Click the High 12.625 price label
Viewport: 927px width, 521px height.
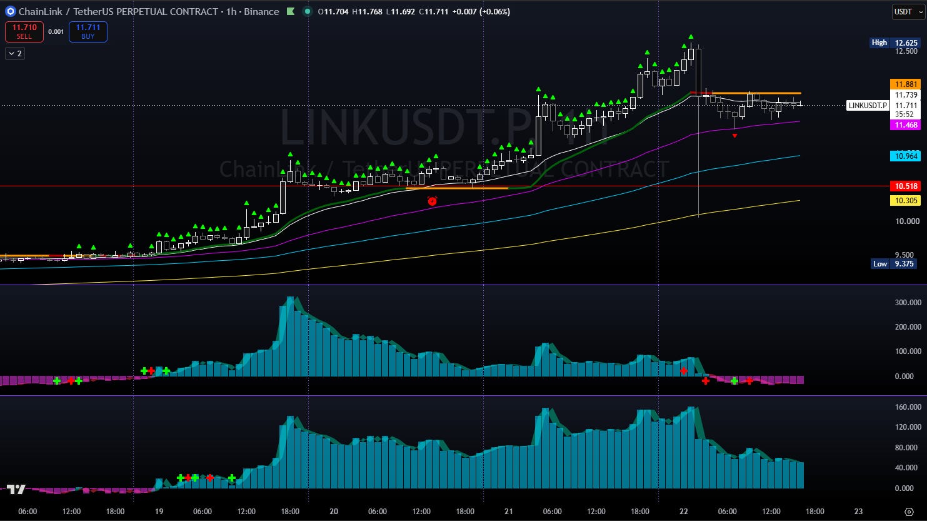[x=895, y=43]
